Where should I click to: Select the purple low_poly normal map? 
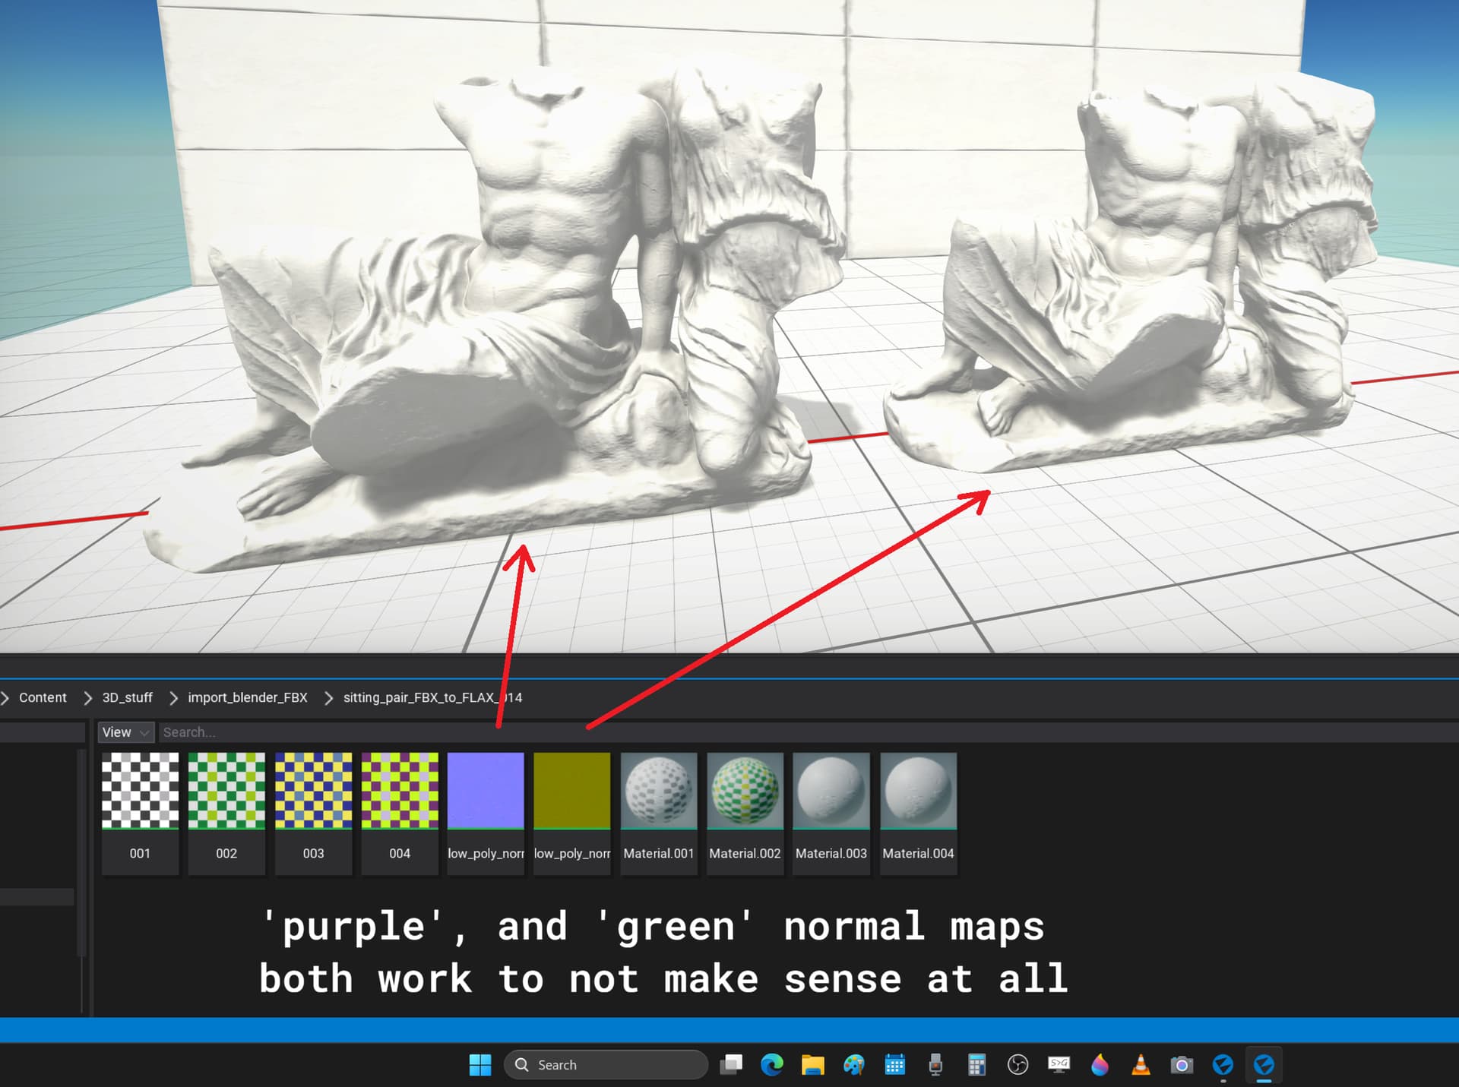point(486,791)
